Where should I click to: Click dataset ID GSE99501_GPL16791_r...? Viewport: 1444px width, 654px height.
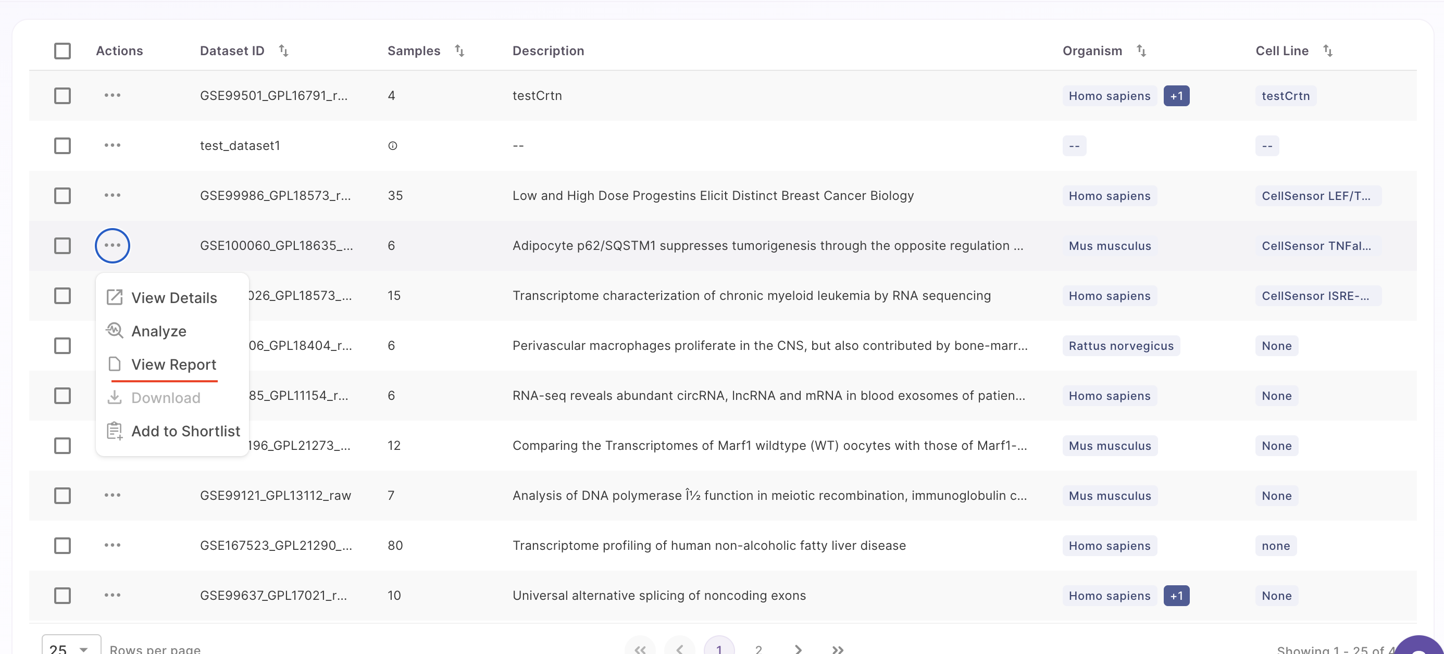tap(273, 96)
